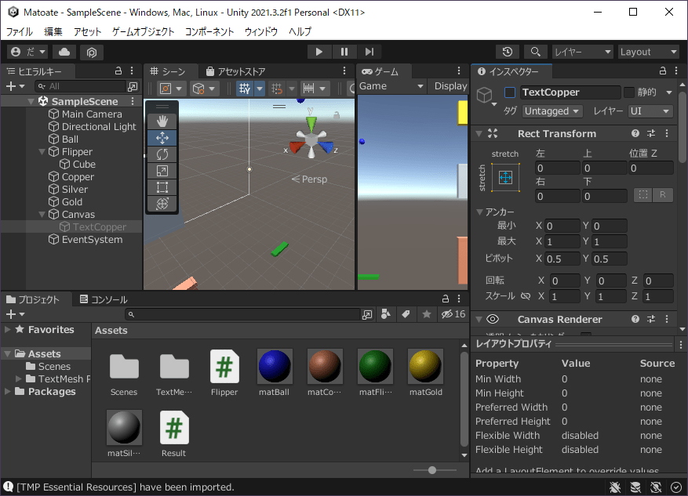Expand the Packages folder in Project

8,391
